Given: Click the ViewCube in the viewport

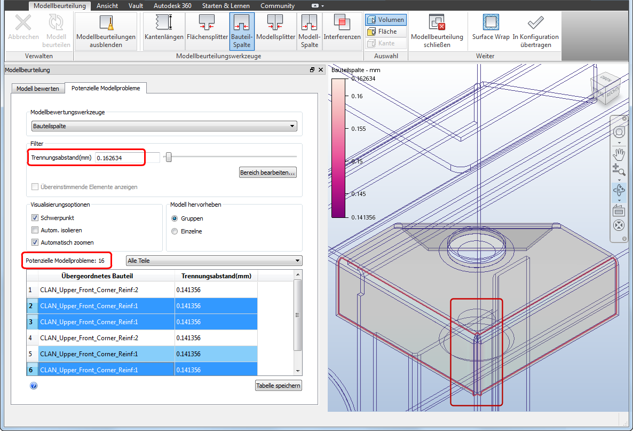Looking at the screenshot, I should (x=606, y=88).
